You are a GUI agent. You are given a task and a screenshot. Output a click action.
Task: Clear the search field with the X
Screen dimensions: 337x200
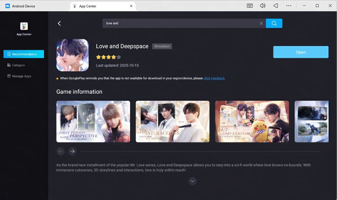click(261, 23)
